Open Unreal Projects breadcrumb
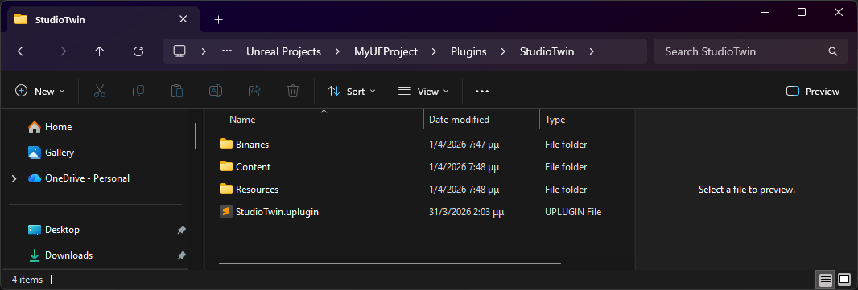The width and height of the screenshot is (858, 290). click(x=283, y=52)
